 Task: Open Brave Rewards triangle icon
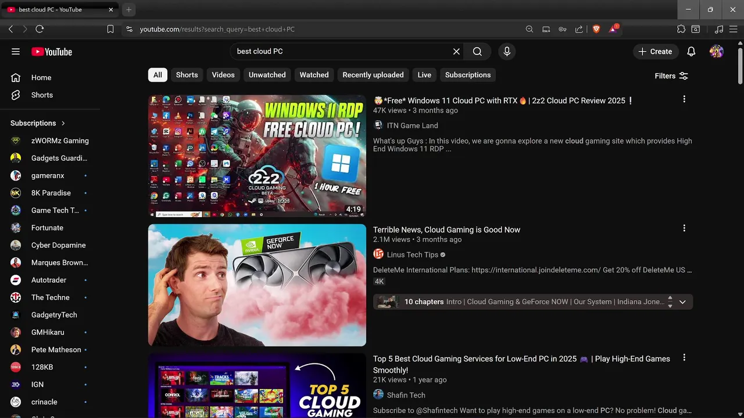613,28
